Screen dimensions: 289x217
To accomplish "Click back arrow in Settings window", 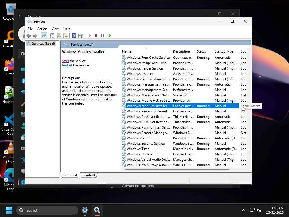I will pos(20,16).
